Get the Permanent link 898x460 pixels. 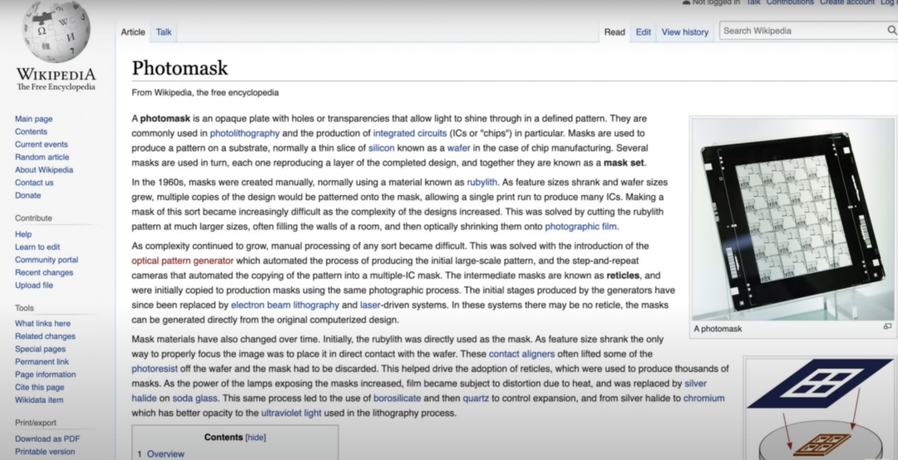[x=42, y=361]
